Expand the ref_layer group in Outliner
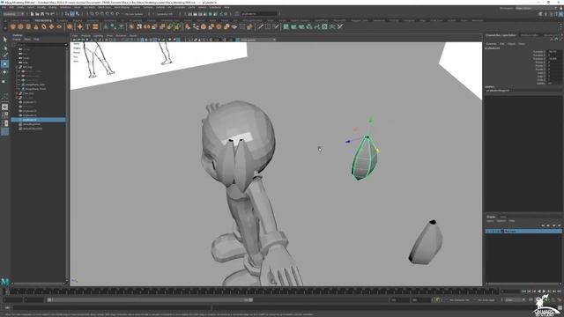564x317 pixels. click(16, 67)
